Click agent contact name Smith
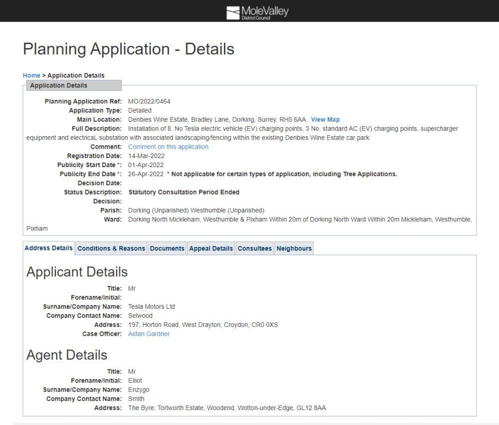 tap(136, 399)
